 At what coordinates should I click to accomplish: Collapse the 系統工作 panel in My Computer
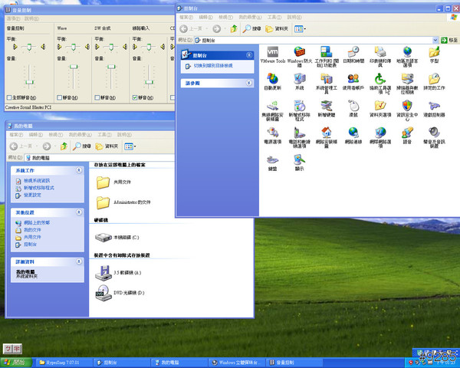click(79, 172)
